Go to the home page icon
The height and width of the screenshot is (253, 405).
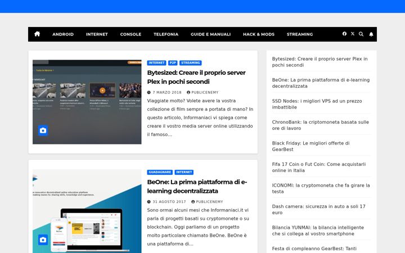click(x=37, y=34)
